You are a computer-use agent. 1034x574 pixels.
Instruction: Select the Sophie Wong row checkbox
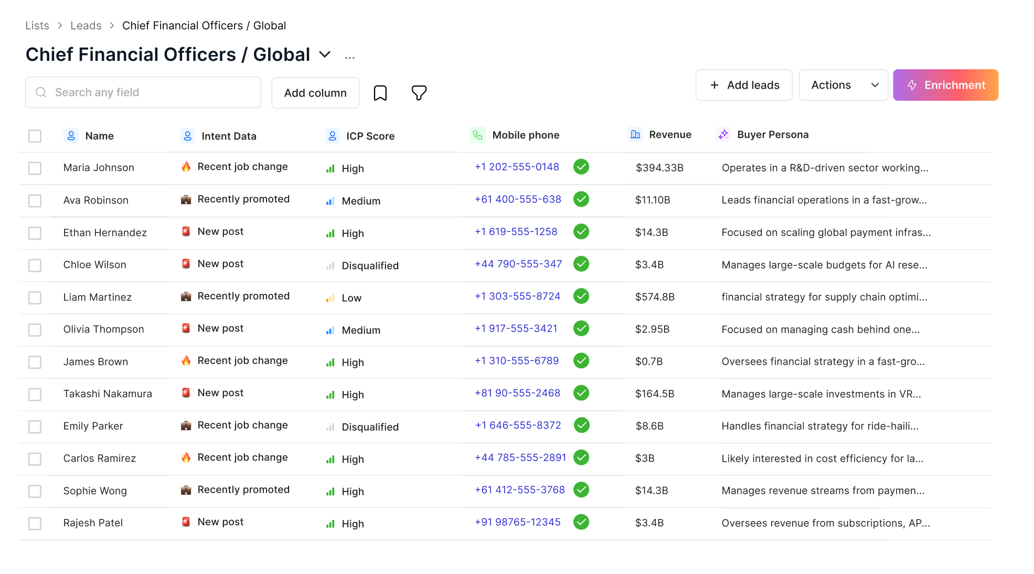[35, 491]
